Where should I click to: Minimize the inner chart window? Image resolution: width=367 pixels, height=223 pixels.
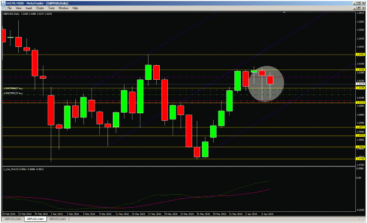[355, 8]
